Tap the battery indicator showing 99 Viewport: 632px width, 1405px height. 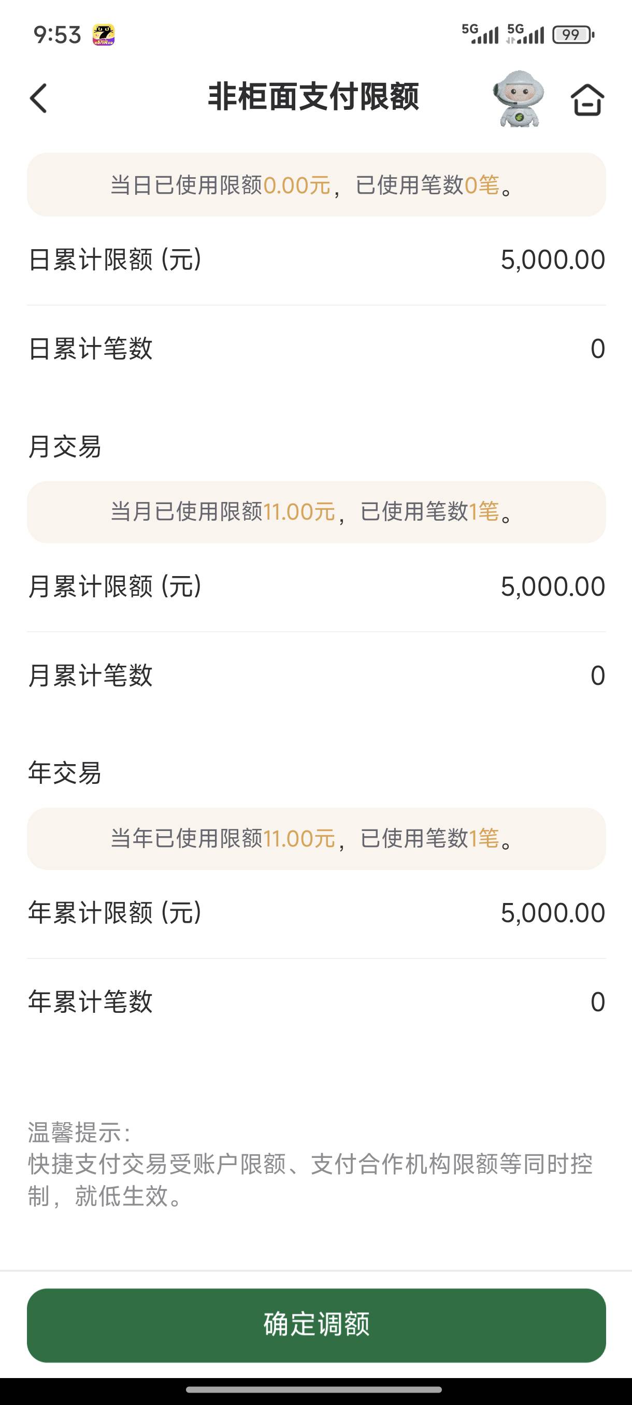click(572, 35)
